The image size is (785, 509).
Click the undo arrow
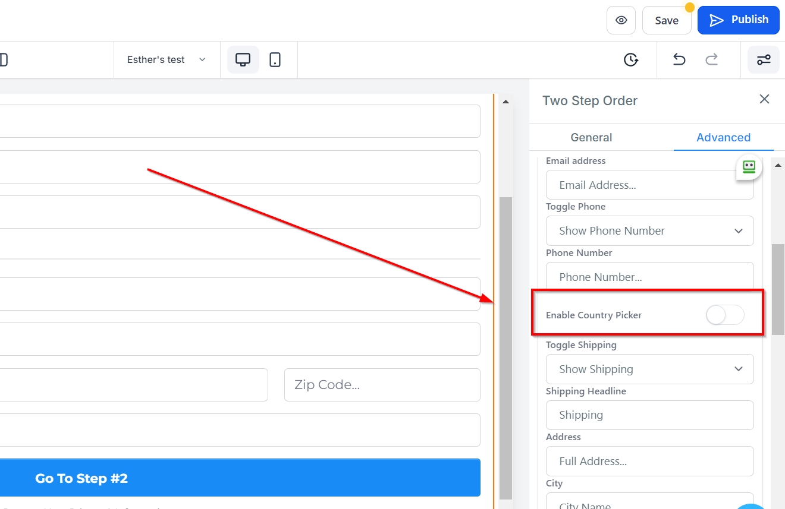[x=679, y=59]
